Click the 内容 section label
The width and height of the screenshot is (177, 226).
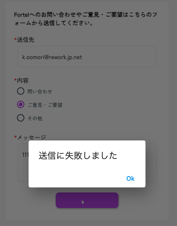(23, 81)
